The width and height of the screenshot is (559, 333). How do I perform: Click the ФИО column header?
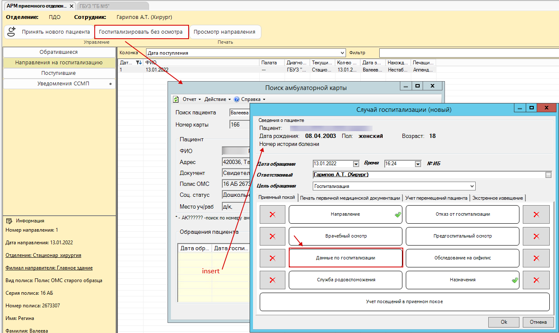point(202,63)
